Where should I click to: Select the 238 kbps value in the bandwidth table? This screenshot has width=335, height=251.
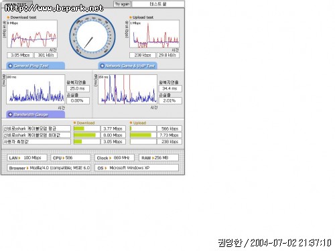pyautogui.click(x=170, y=142)
